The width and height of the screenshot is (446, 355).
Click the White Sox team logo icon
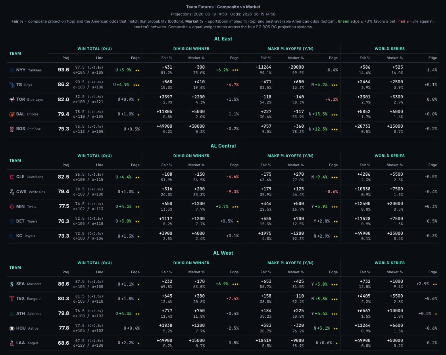click(12, 192)
